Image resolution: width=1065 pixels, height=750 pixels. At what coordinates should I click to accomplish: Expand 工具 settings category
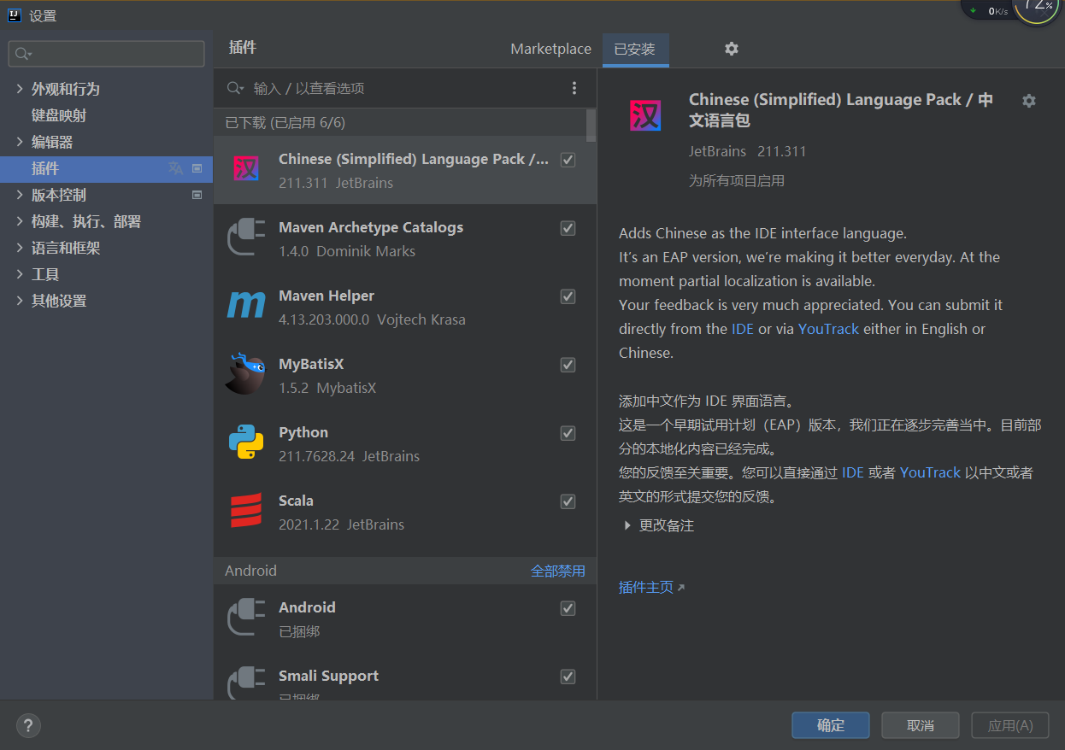coord(20,274)
